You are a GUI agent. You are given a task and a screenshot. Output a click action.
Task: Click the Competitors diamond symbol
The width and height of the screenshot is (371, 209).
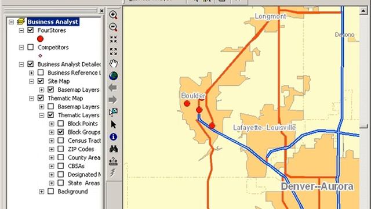(x=40, y=56)
